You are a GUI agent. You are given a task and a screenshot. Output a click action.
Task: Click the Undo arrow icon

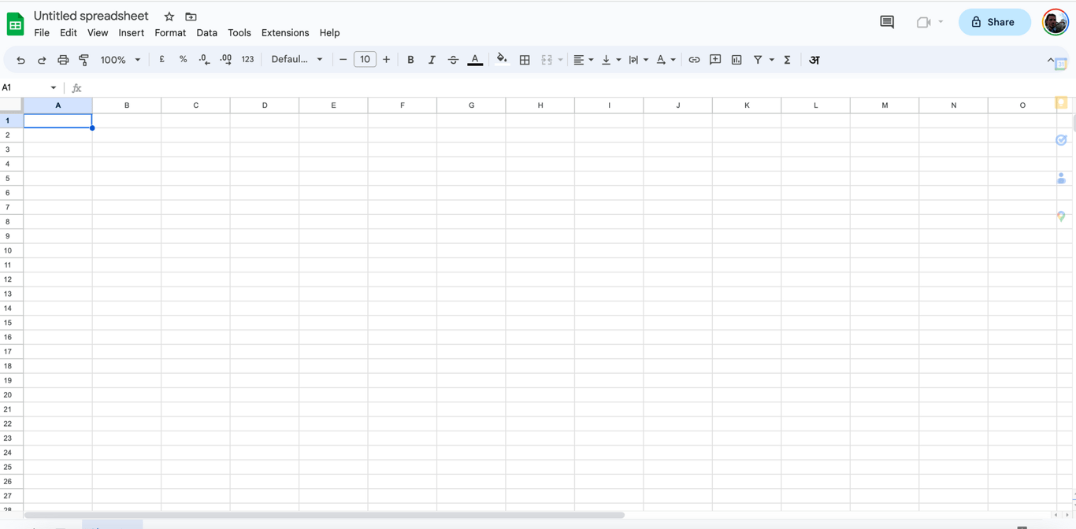coord(20,60)
